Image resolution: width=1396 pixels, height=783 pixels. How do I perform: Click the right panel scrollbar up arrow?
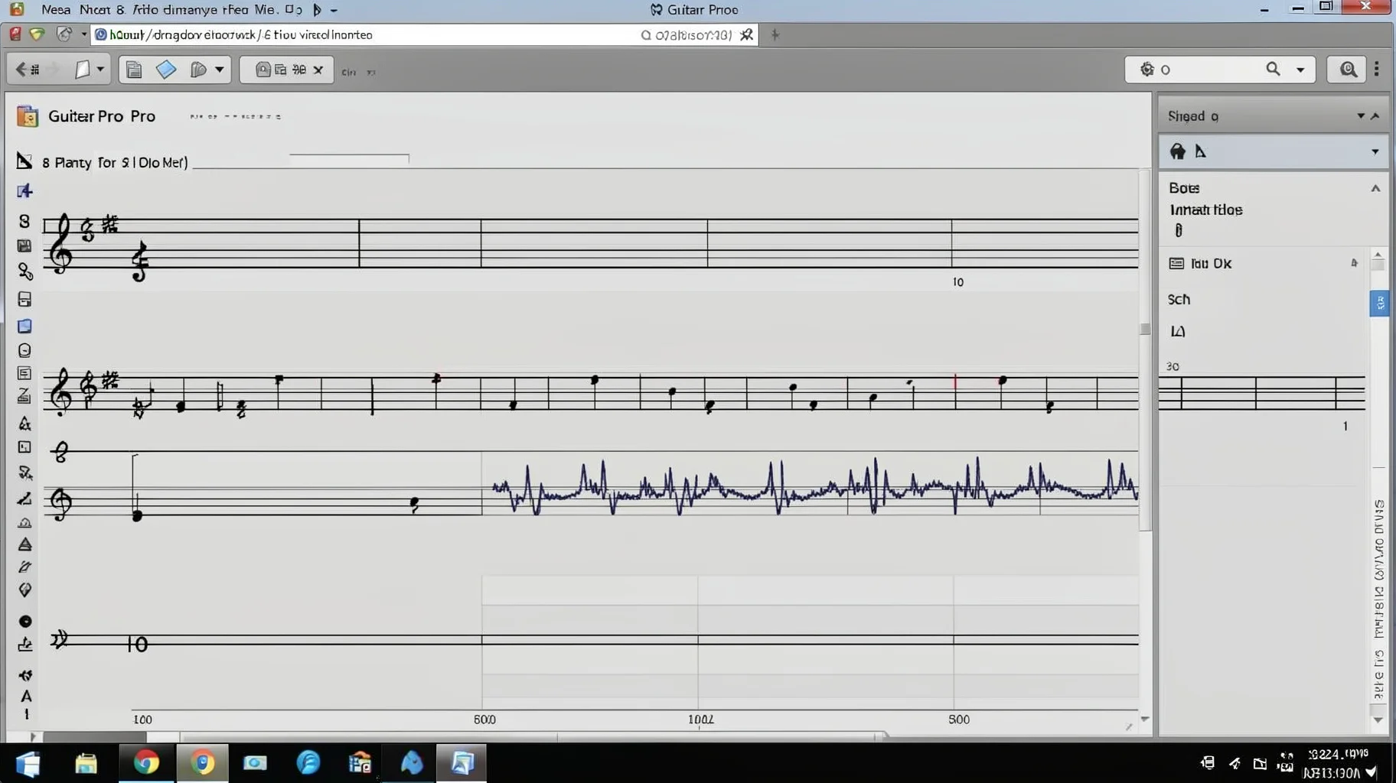1378,255
